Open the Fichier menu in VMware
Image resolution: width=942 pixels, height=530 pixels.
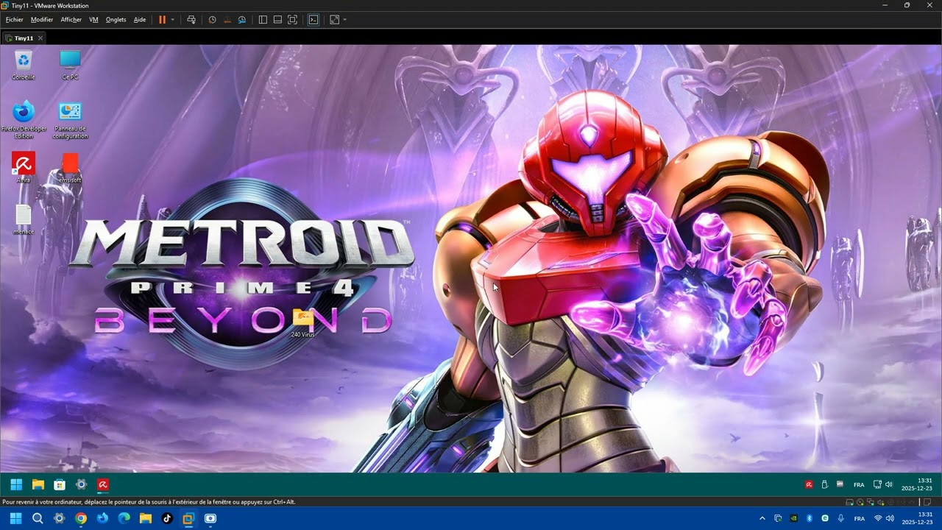pos(14,20)
